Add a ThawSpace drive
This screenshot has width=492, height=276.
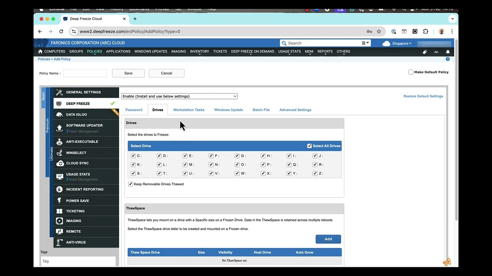tap(328, 239)
